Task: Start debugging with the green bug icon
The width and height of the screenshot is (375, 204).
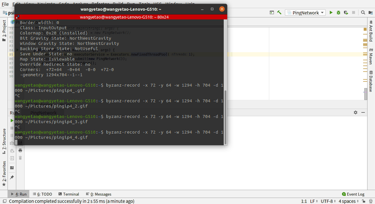Action: (x=338, y=12)
